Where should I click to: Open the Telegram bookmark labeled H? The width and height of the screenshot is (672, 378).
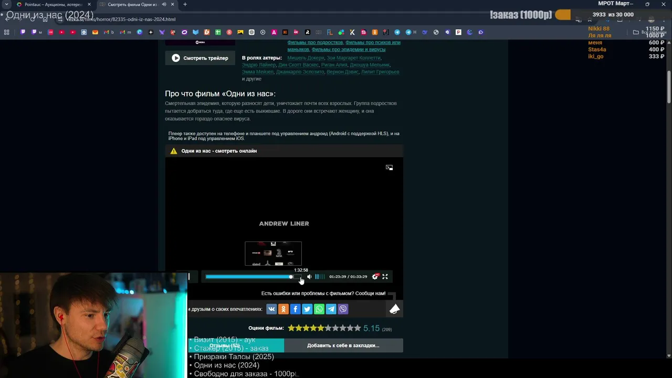410,32
